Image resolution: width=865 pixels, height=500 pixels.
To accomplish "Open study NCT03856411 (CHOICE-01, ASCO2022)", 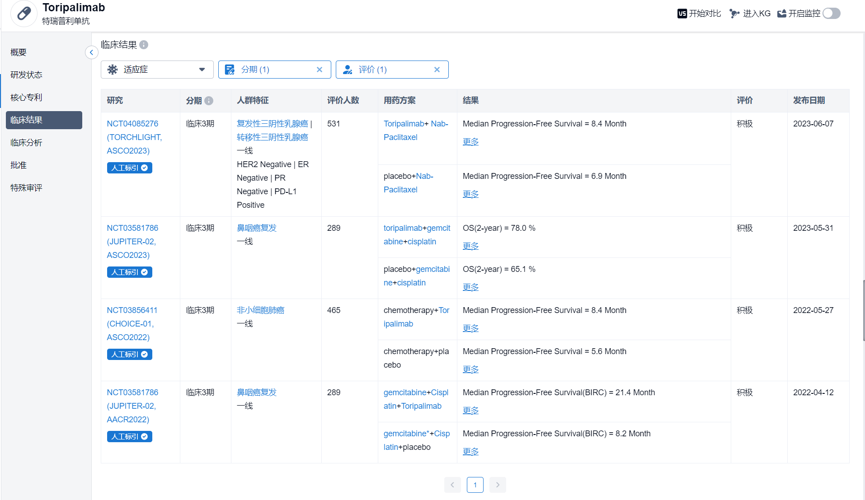I will click(x=132, y=324).
